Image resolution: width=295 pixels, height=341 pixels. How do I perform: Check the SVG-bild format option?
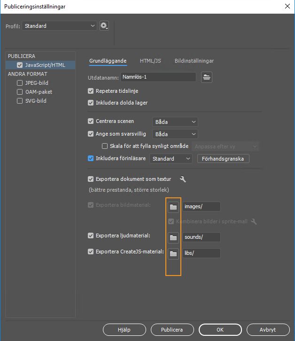click(x=20, y=101)
